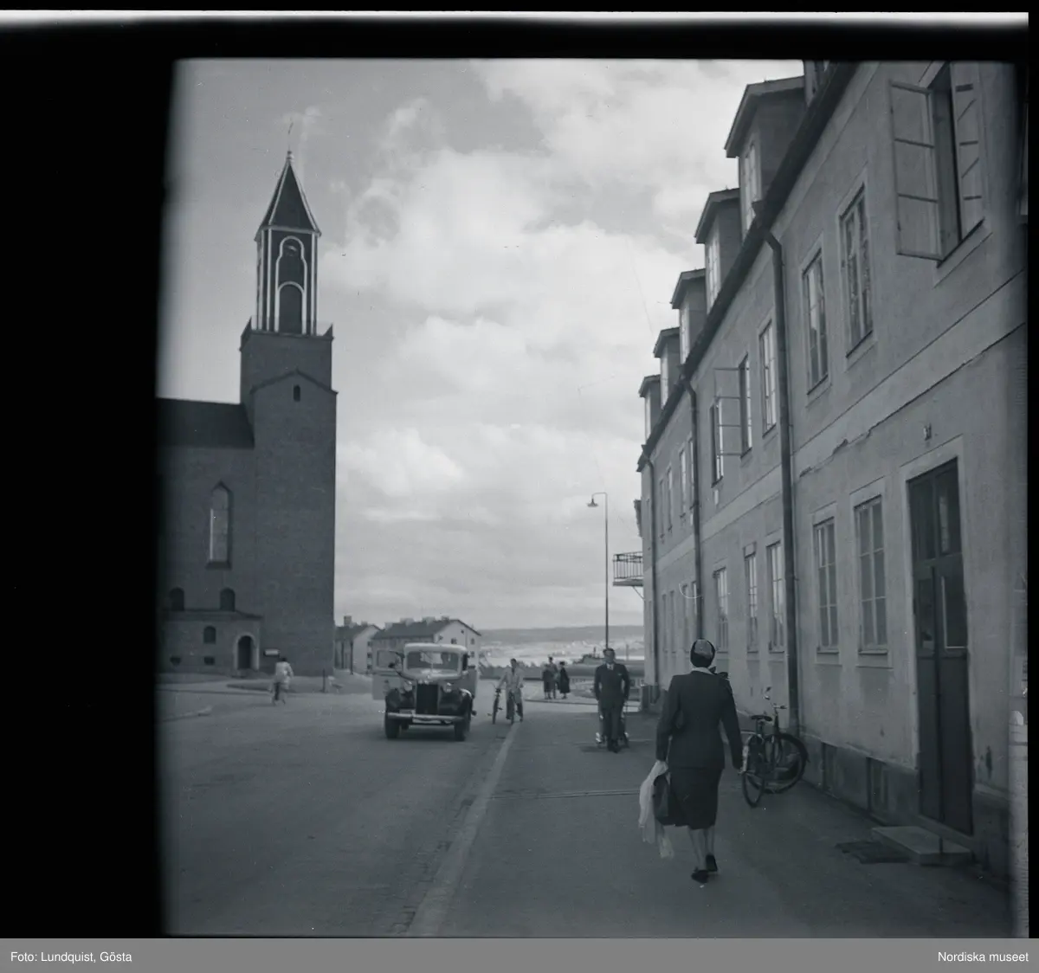Click the vintage car on the street
Image resolution: width=1039 pixels, height=973 pixels.
point(429,689)
